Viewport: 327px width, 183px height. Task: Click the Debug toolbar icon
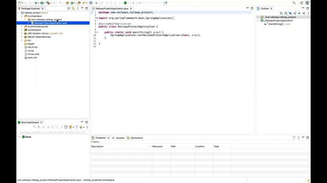36,3
